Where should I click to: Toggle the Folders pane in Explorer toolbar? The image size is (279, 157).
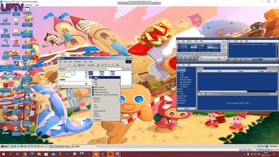(91, 65)
